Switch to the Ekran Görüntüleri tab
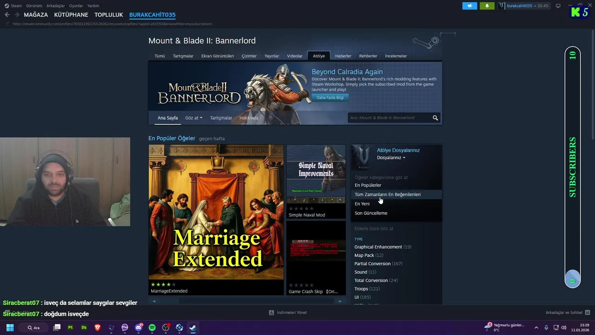This screenshot has width=595, height=335. (218, 56)
